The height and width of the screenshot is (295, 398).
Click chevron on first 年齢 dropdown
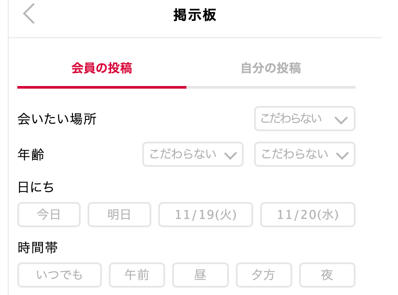tap(230, 156)
